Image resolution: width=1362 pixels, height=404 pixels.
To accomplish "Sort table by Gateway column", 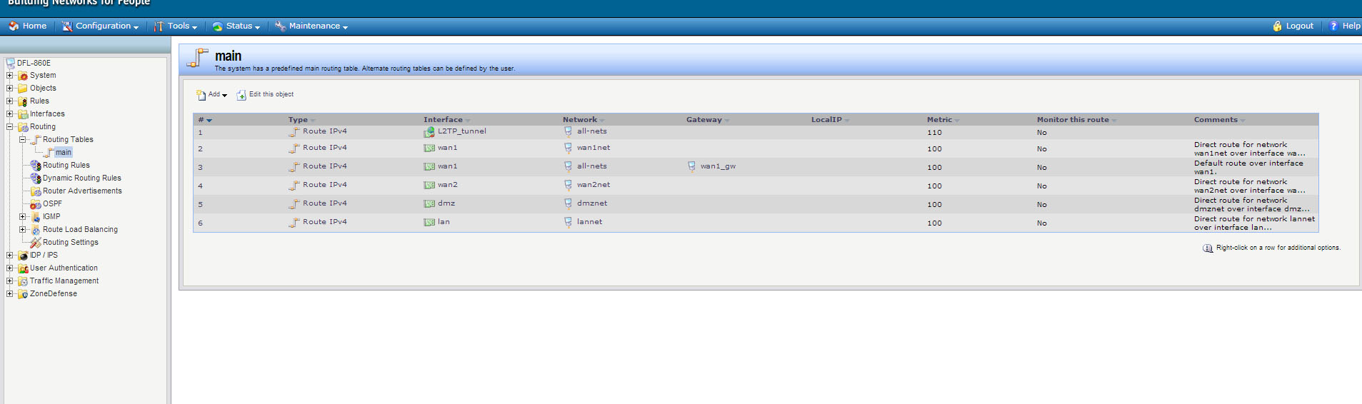I will pos(708,120).
